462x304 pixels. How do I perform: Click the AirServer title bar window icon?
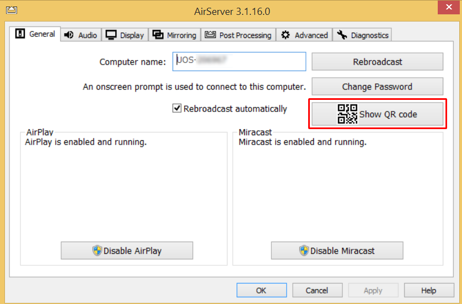(x=11, y=10)
